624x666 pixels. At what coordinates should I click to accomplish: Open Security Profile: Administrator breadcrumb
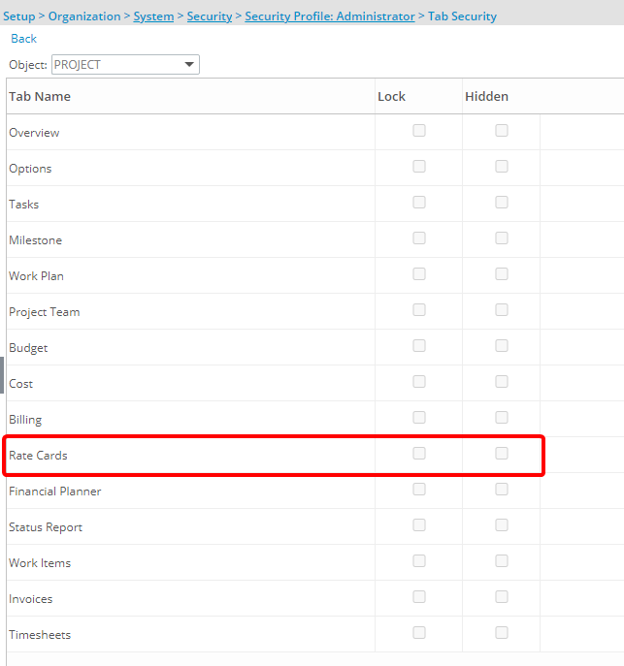(330, 16)
